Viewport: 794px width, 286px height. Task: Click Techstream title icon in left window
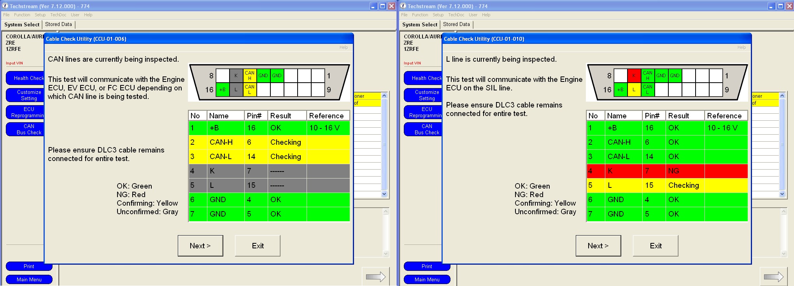tap(5, 6)
